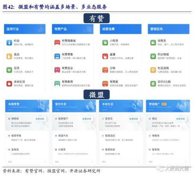Screen dimensions: 195x177
Task: Expand the 更多 chevron under 餐饮外卖
Action: (x=92, y=162)
